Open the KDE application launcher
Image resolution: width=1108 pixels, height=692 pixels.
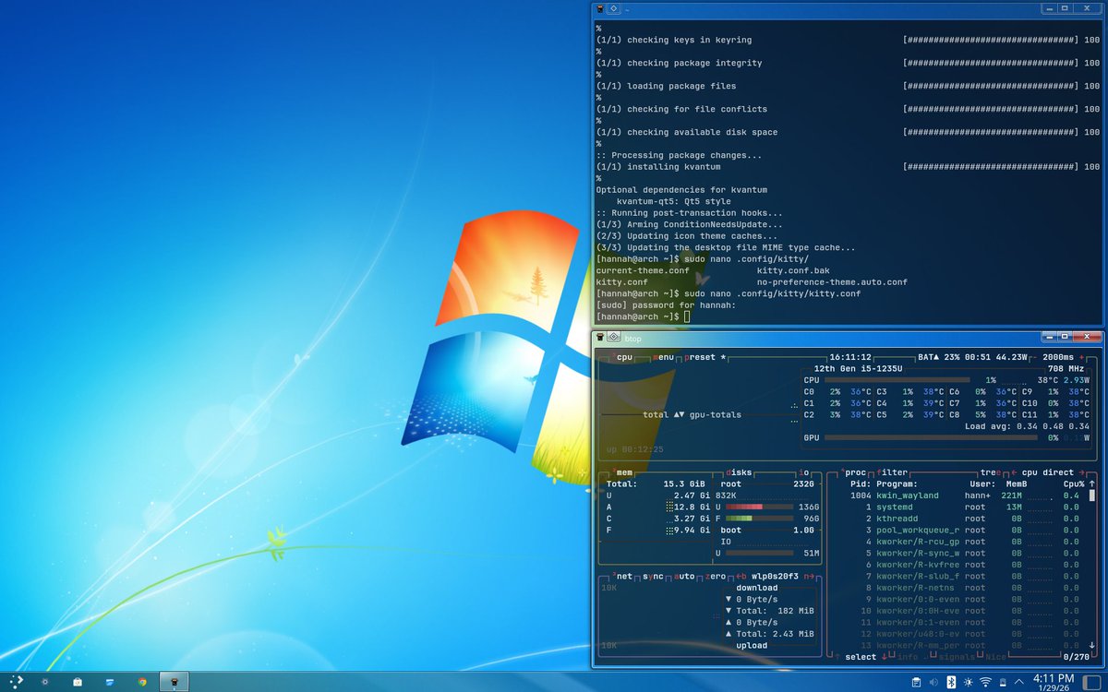pyautogui.click(x=18, y=682)
